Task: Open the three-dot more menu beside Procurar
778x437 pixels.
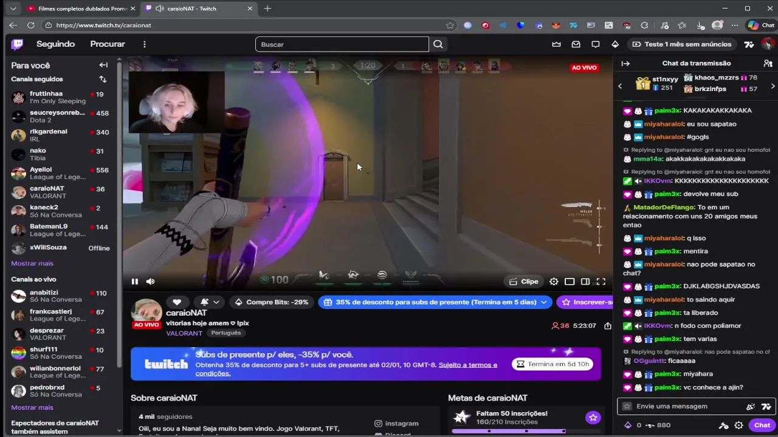Action: click(x=144, y=44)
